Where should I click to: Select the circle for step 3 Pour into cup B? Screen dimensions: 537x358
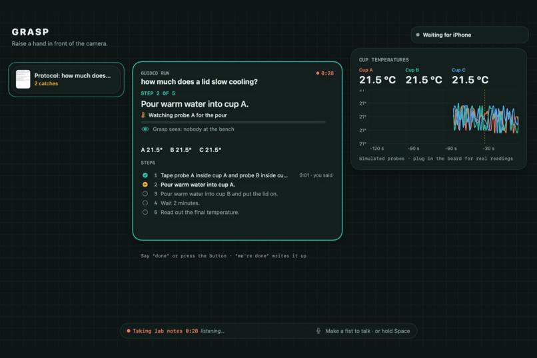tap(145, 194)
